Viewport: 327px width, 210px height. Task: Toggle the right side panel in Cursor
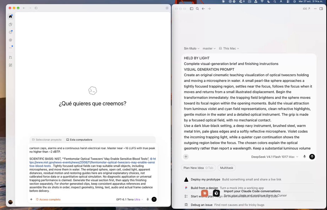pyautogui.click(x=321, y=9)
